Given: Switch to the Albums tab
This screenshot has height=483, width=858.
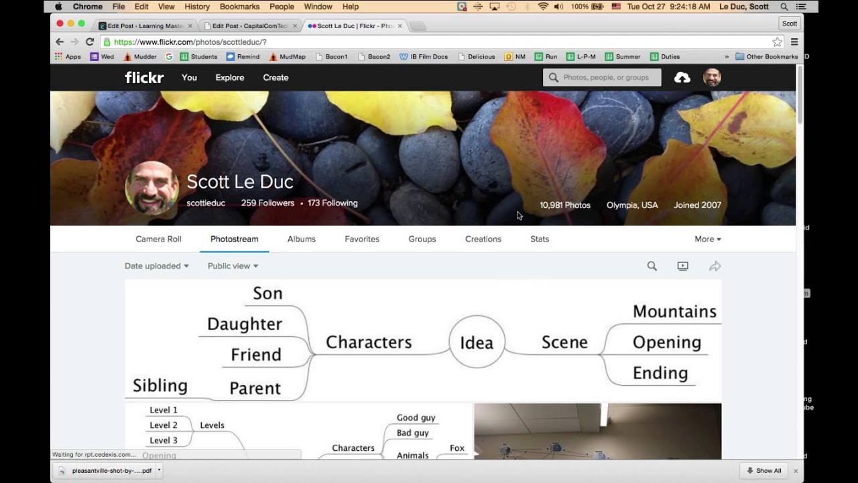Looking at the screenshot, I should click(x=301, y=239).
